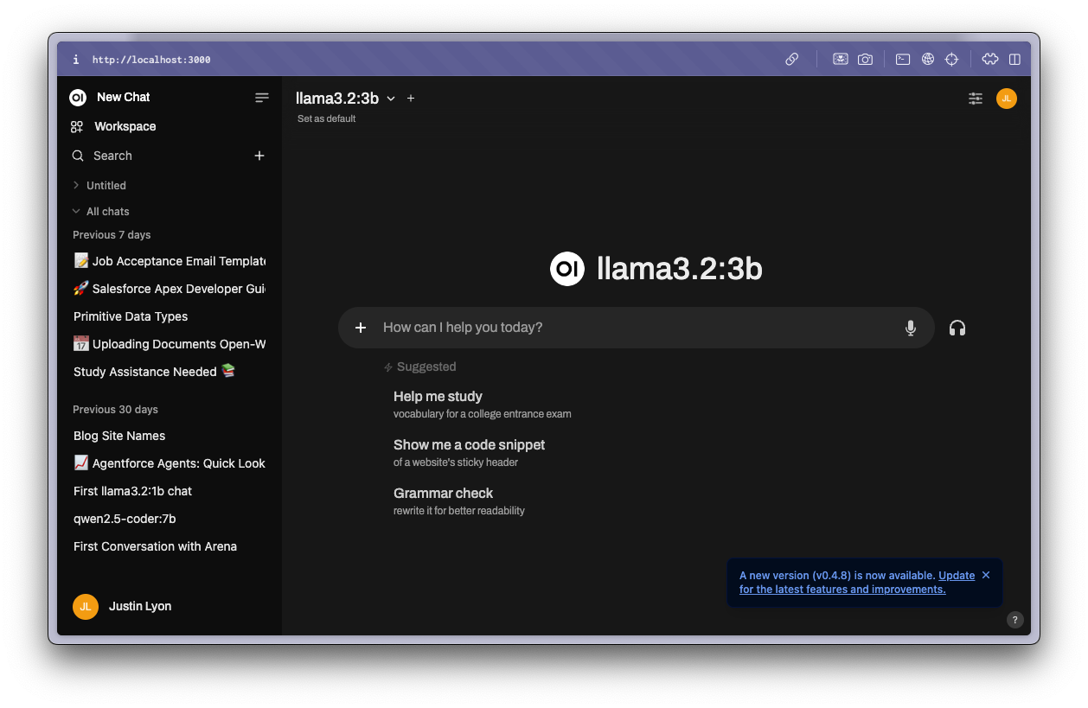1088x708 pixels.
Task: Toggle the split-view panel icon
Action: [x=1014, y=59]
